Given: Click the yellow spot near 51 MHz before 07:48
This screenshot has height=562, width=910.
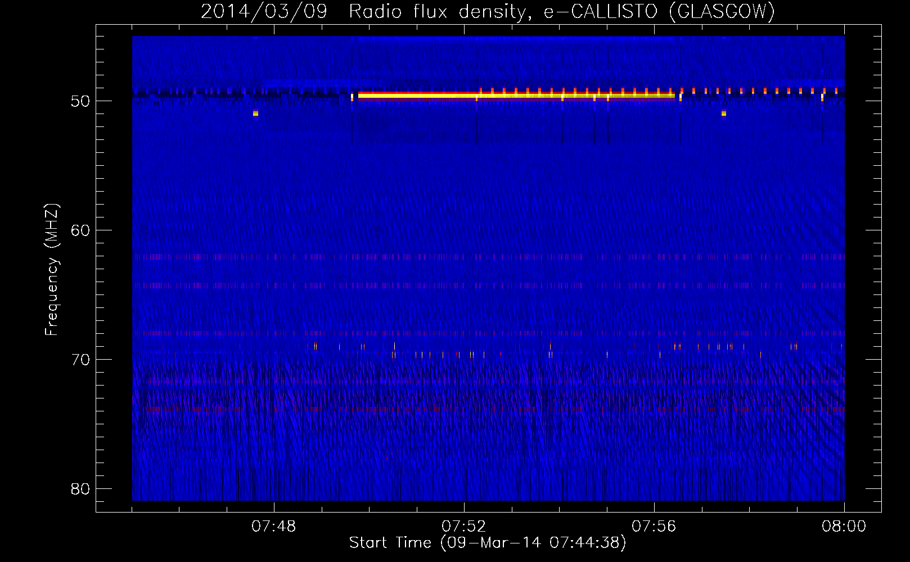Looking at the screenshot, I should pyautogui.click(x=255, y=114).
